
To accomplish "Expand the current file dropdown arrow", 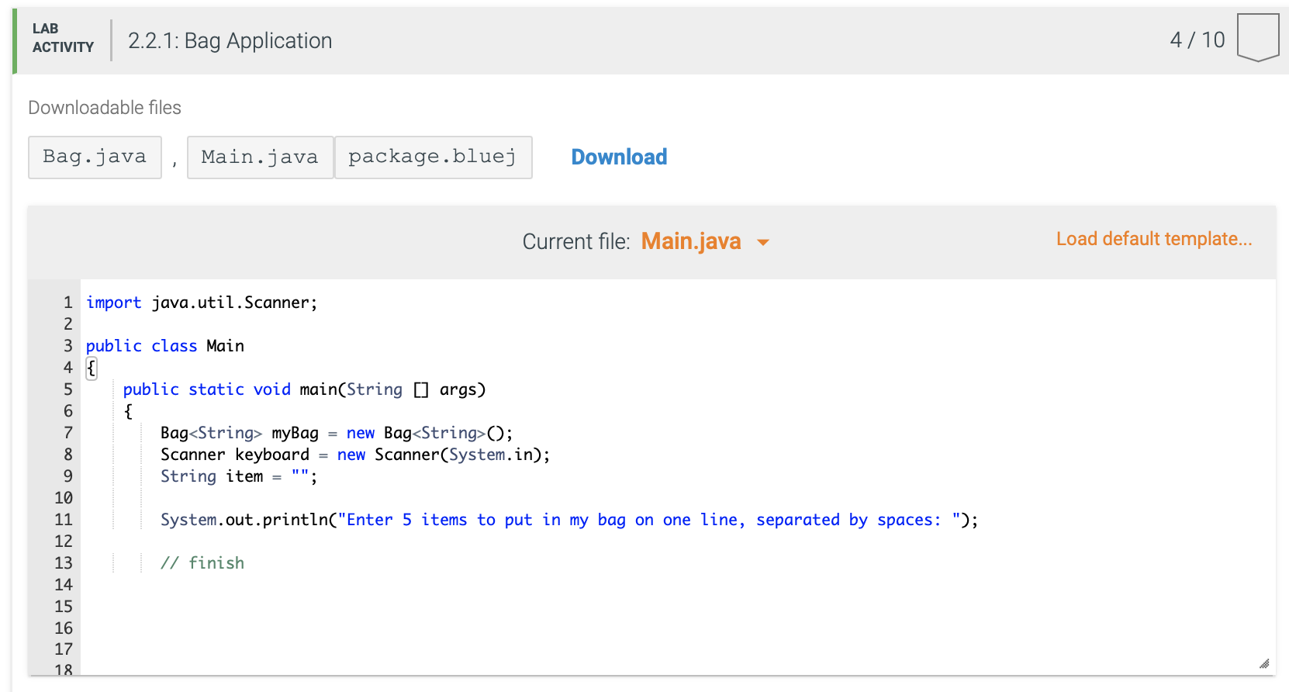I will (x=763, y=243).
